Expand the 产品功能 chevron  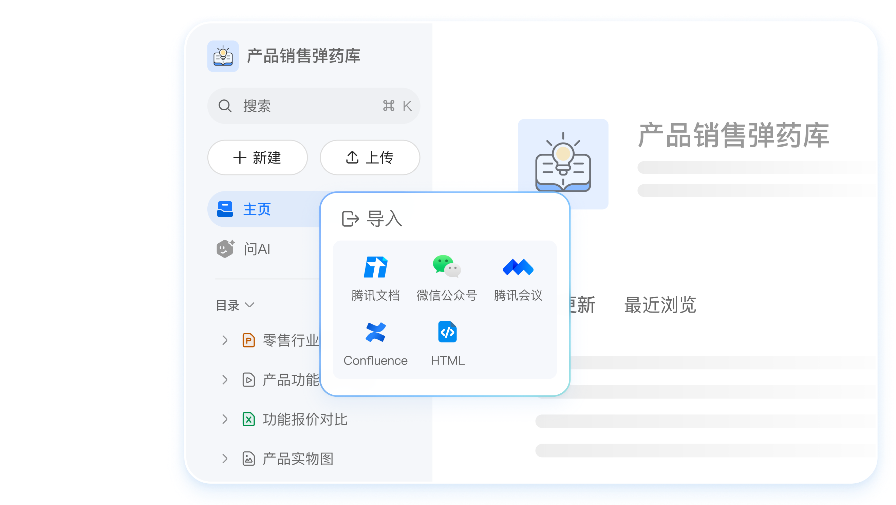point(225,380)
